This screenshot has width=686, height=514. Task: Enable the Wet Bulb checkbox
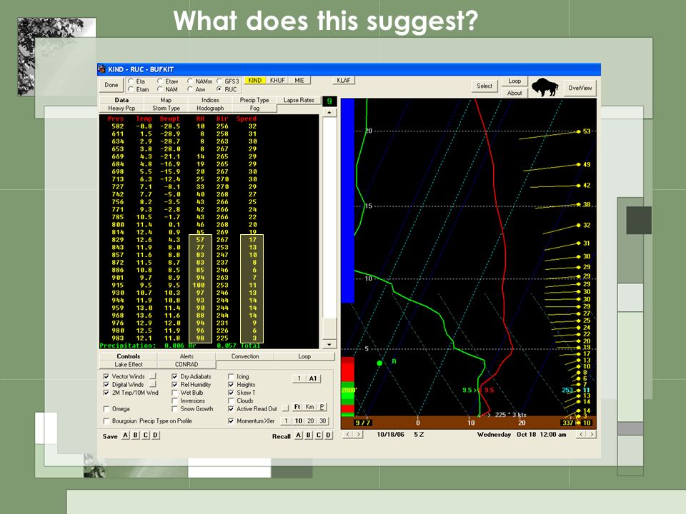point(174,393)
